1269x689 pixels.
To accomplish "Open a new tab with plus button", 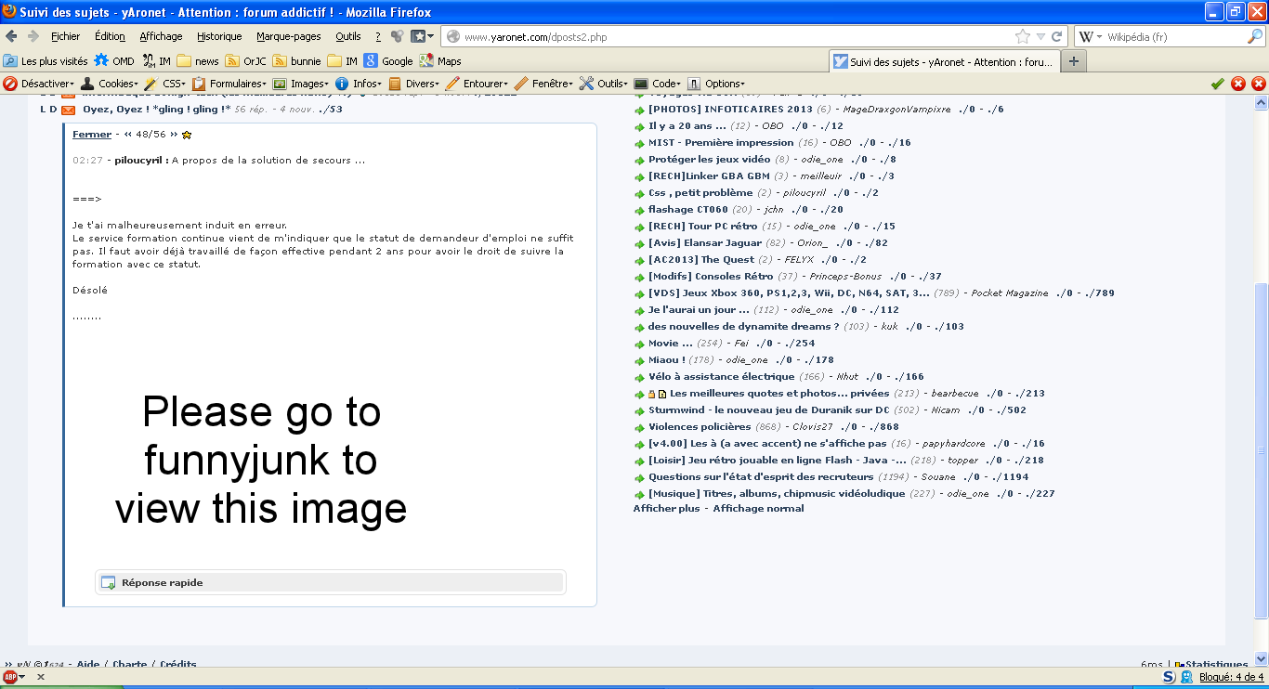I will coord(1074,61).
